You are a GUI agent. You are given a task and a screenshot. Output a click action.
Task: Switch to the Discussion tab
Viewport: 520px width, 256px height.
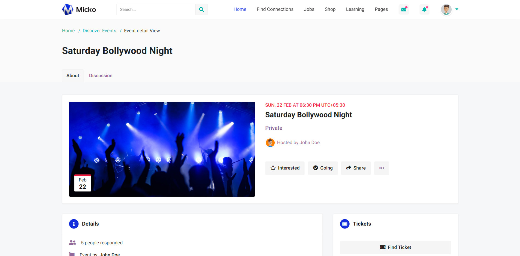tap(101, 76)
